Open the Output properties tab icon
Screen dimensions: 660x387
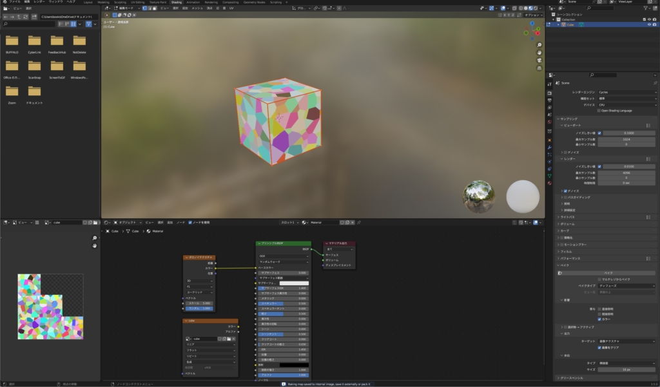pyautogui.click(x=549, y=100)
